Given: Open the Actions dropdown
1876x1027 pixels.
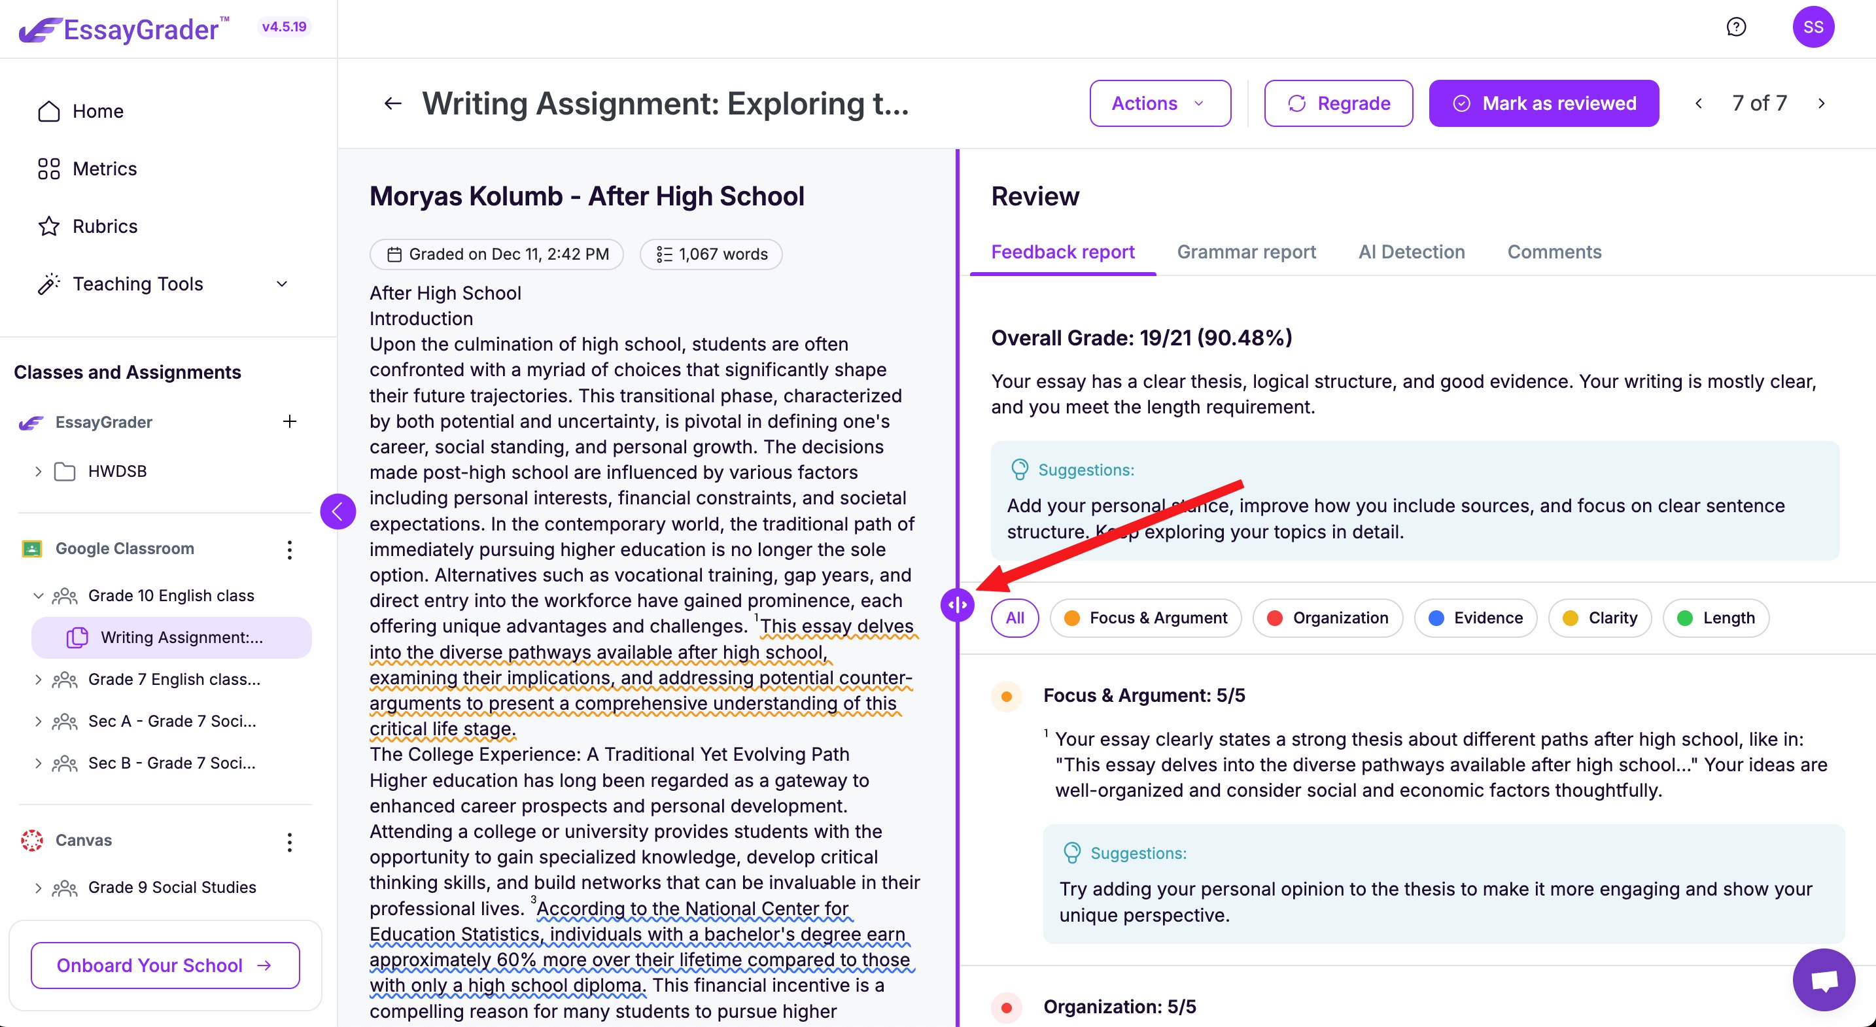Looking at the screenshot, I should (1159, 103).
